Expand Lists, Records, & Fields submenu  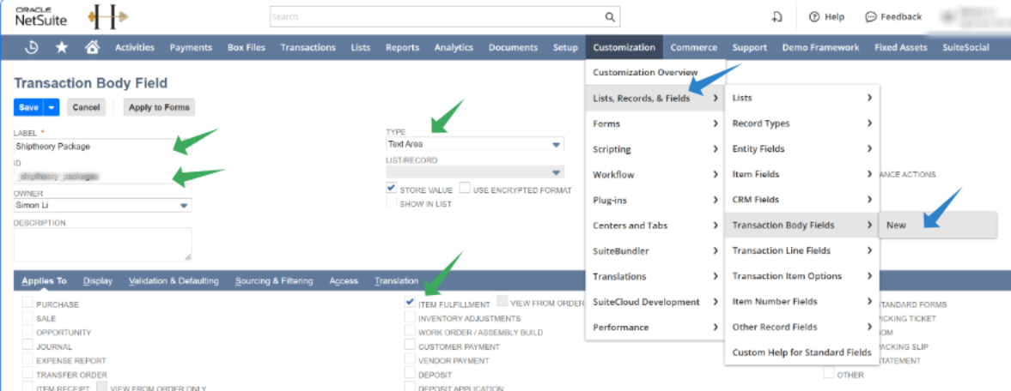(x=655, y=98)
